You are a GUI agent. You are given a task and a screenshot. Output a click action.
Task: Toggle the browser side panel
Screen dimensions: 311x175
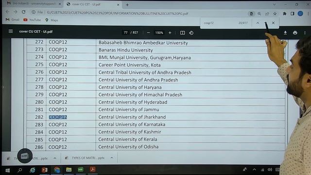click(x=293, y=14)
